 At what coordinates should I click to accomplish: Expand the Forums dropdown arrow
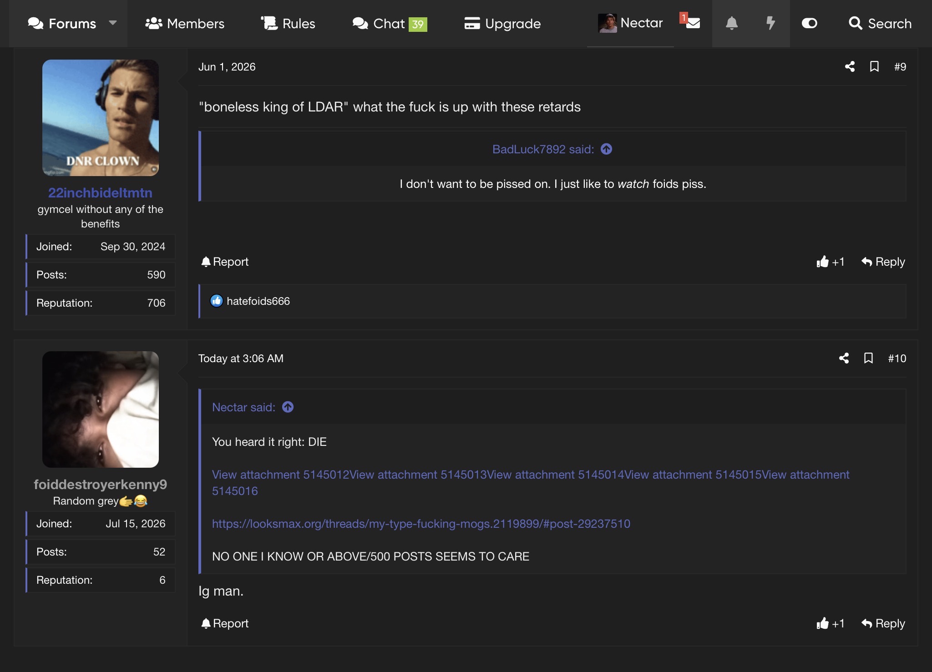pyautogui.click(x=113, y=23)
